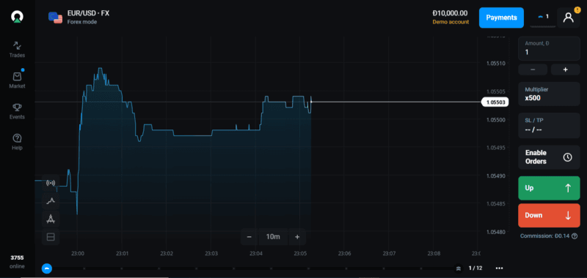Viewport: 587px width, 278px height.
Task: Click the Amount input field
Action: 549,48
